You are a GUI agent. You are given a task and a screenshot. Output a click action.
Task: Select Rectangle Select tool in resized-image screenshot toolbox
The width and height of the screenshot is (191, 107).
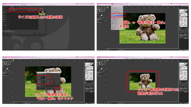pyautogui.click(x=99, y=61)
